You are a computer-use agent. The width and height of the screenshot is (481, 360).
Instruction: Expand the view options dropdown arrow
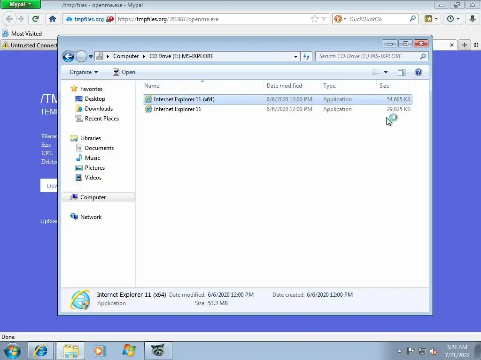[386, 72]
